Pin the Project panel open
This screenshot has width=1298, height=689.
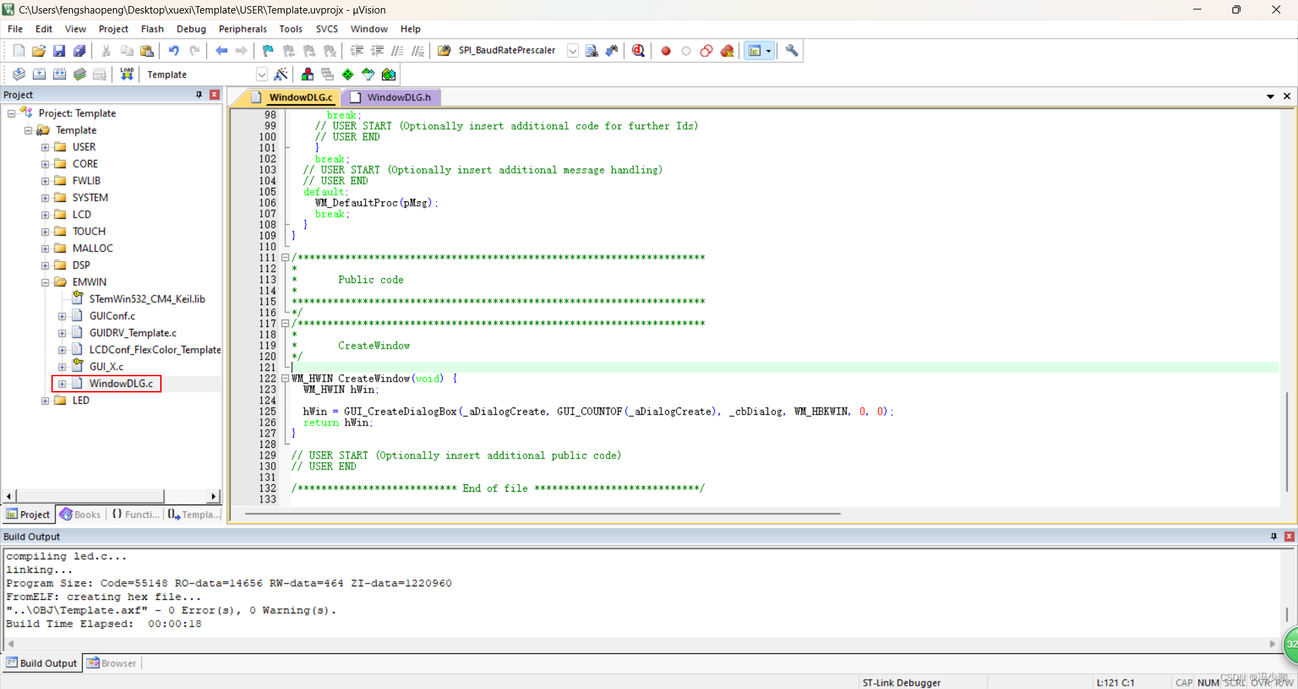click(198, 95)
